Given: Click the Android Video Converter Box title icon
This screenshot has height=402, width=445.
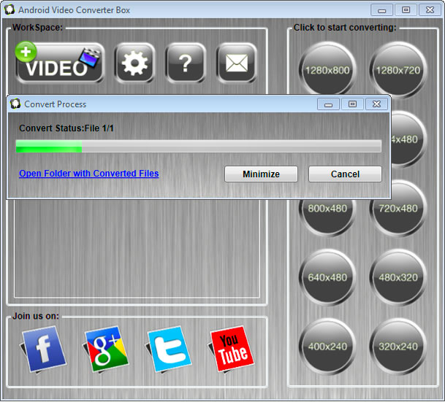Looking at the screenshot, I should (x=9, y=9).
